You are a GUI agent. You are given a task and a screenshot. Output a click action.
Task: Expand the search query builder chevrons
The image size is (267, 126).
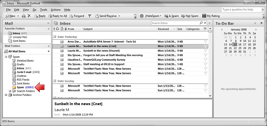click(210, 23)
